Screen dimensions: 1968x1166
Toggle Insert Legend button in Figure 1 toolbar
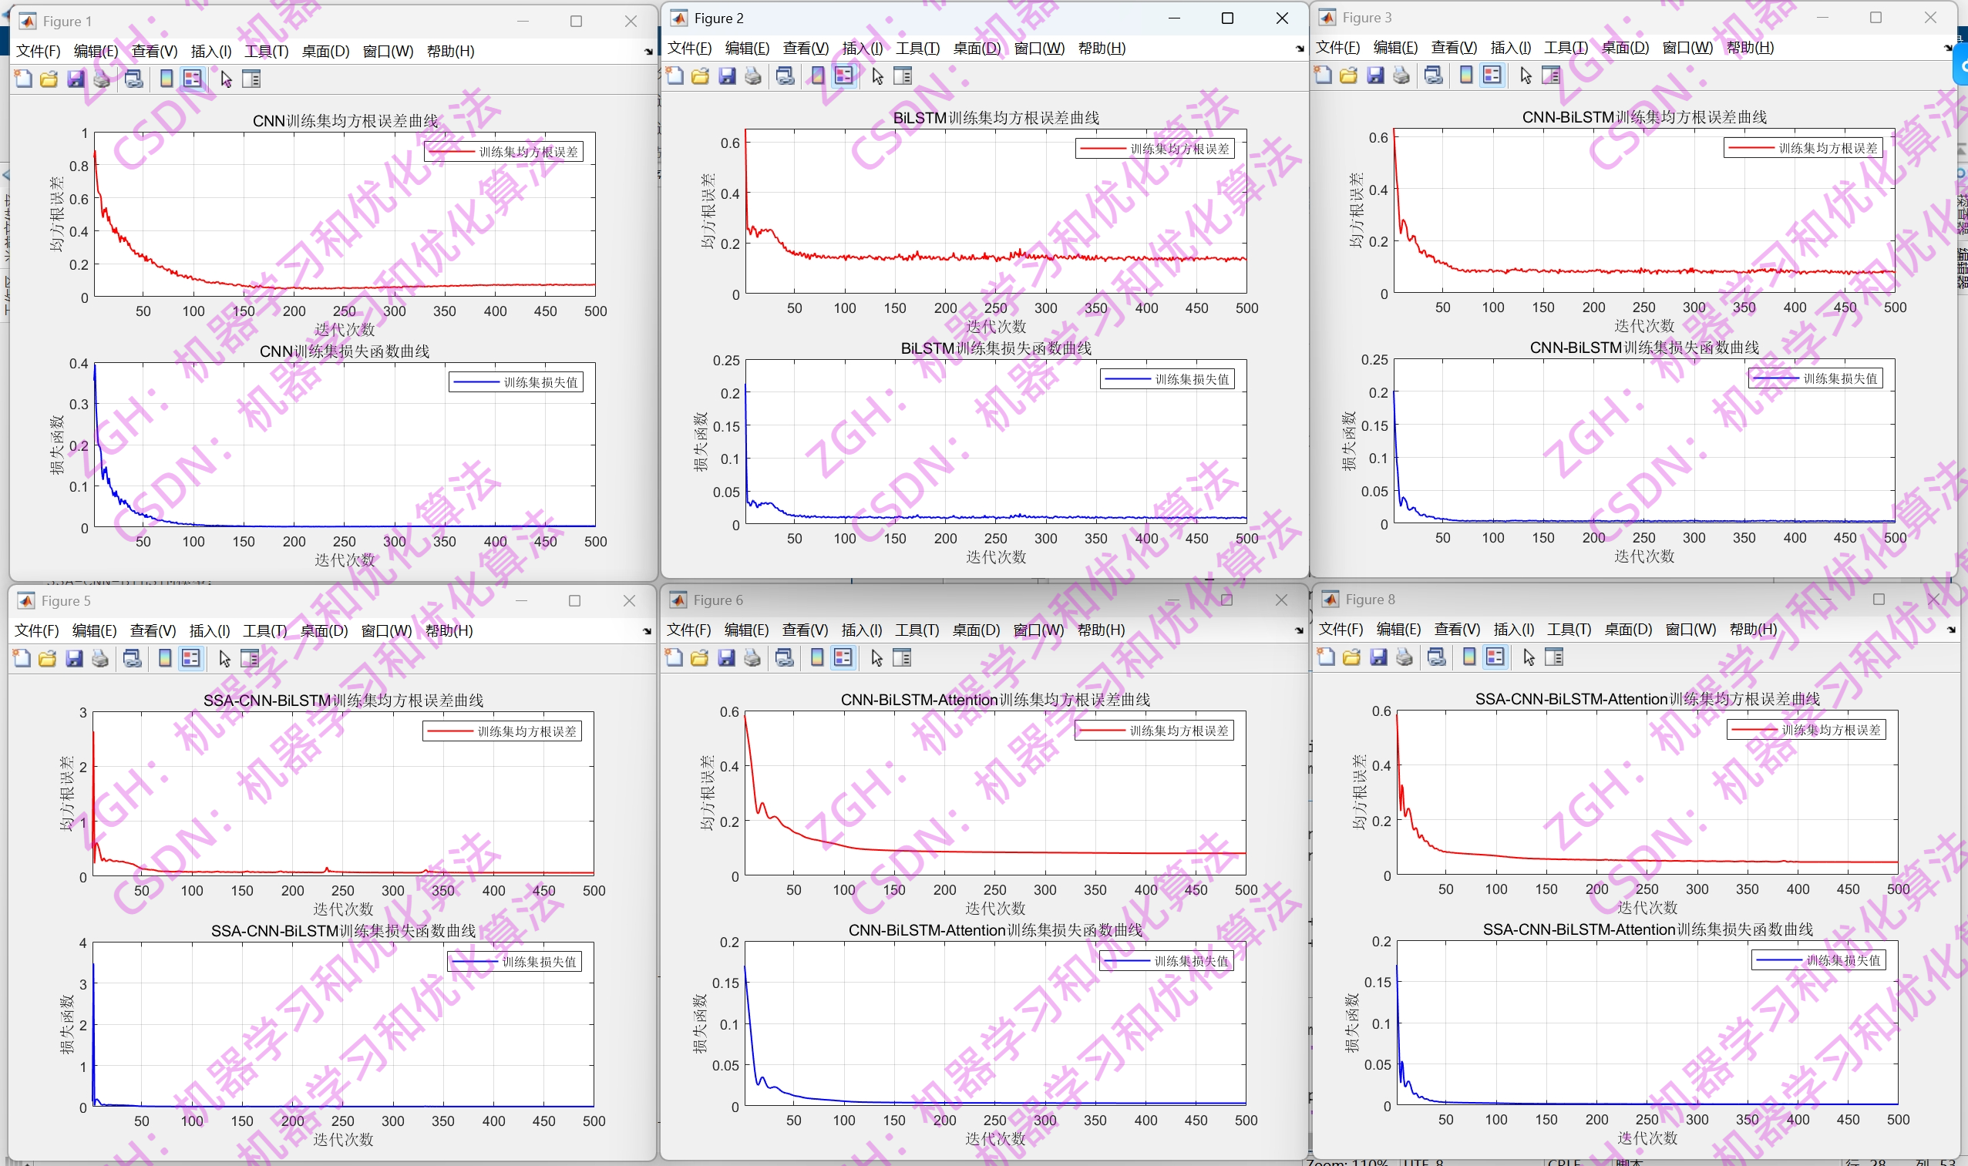[x=192, y=79]
